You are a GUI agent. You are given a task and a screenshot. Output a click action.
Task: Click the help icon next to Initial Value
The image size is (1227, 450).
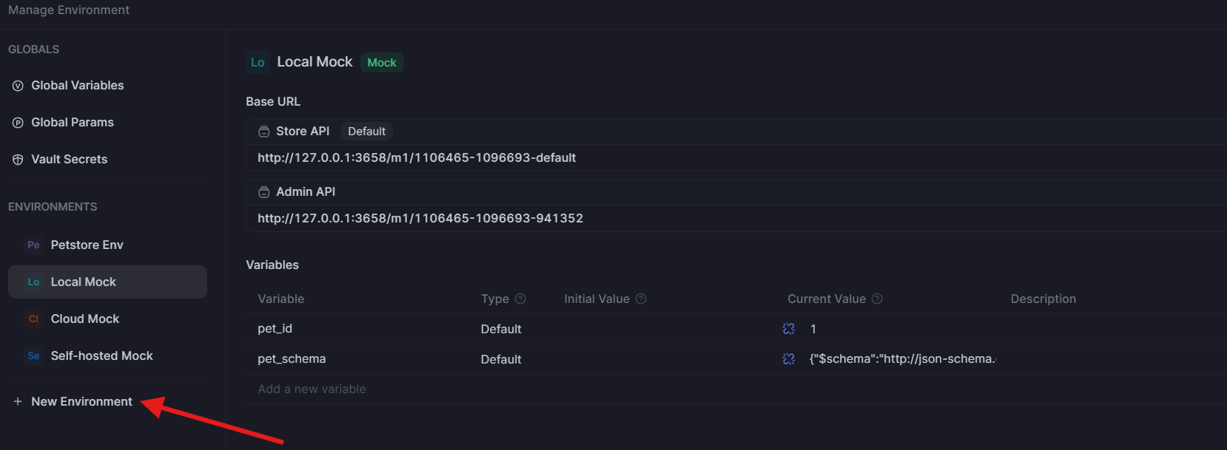(x=641, y=299)
